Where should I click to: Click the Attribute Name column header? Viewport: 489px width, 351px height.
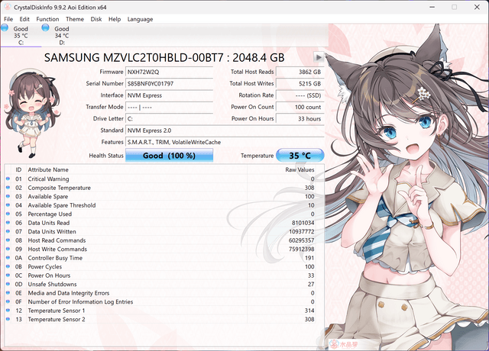pos(137,169)
